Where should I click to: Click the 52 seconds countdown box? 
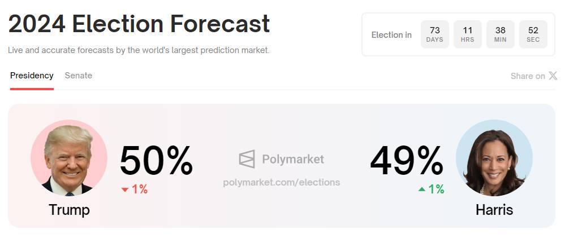(x=533, y=34)
